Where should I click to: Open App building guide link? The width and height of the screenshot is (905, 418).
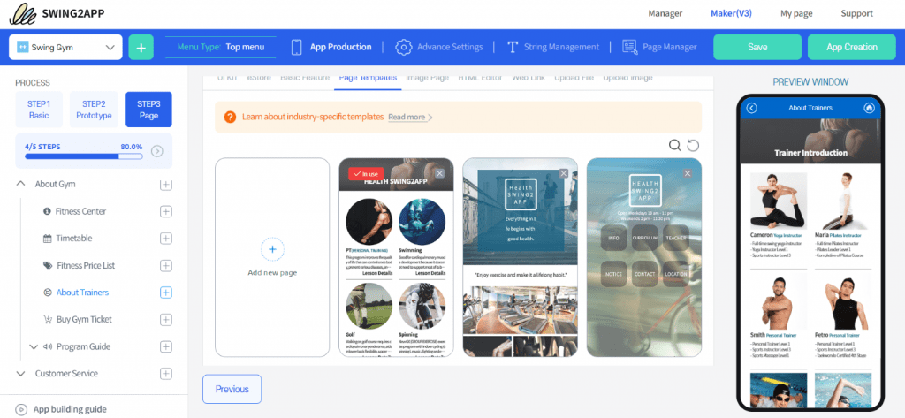pos(70,409)
